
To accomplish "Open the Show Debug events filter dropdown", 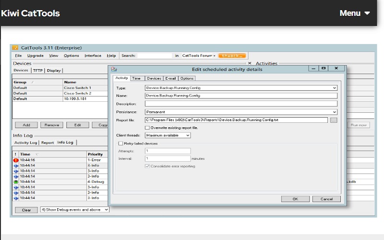I will 106,210.
